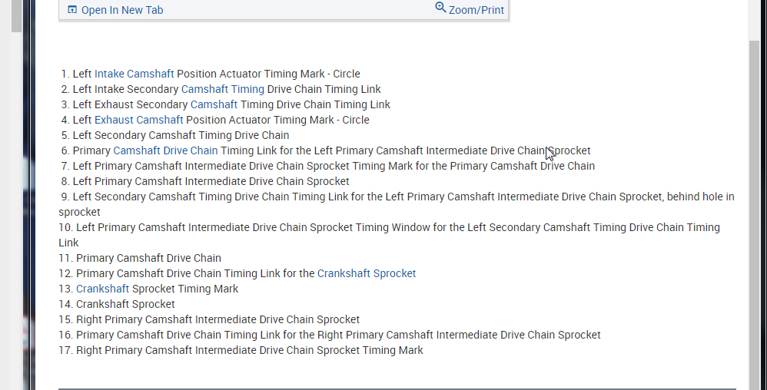Click item 5 Left Secondary Camshaft Timing Drive Chain
The height and width of the screenshot is (390, 767).
181,135
